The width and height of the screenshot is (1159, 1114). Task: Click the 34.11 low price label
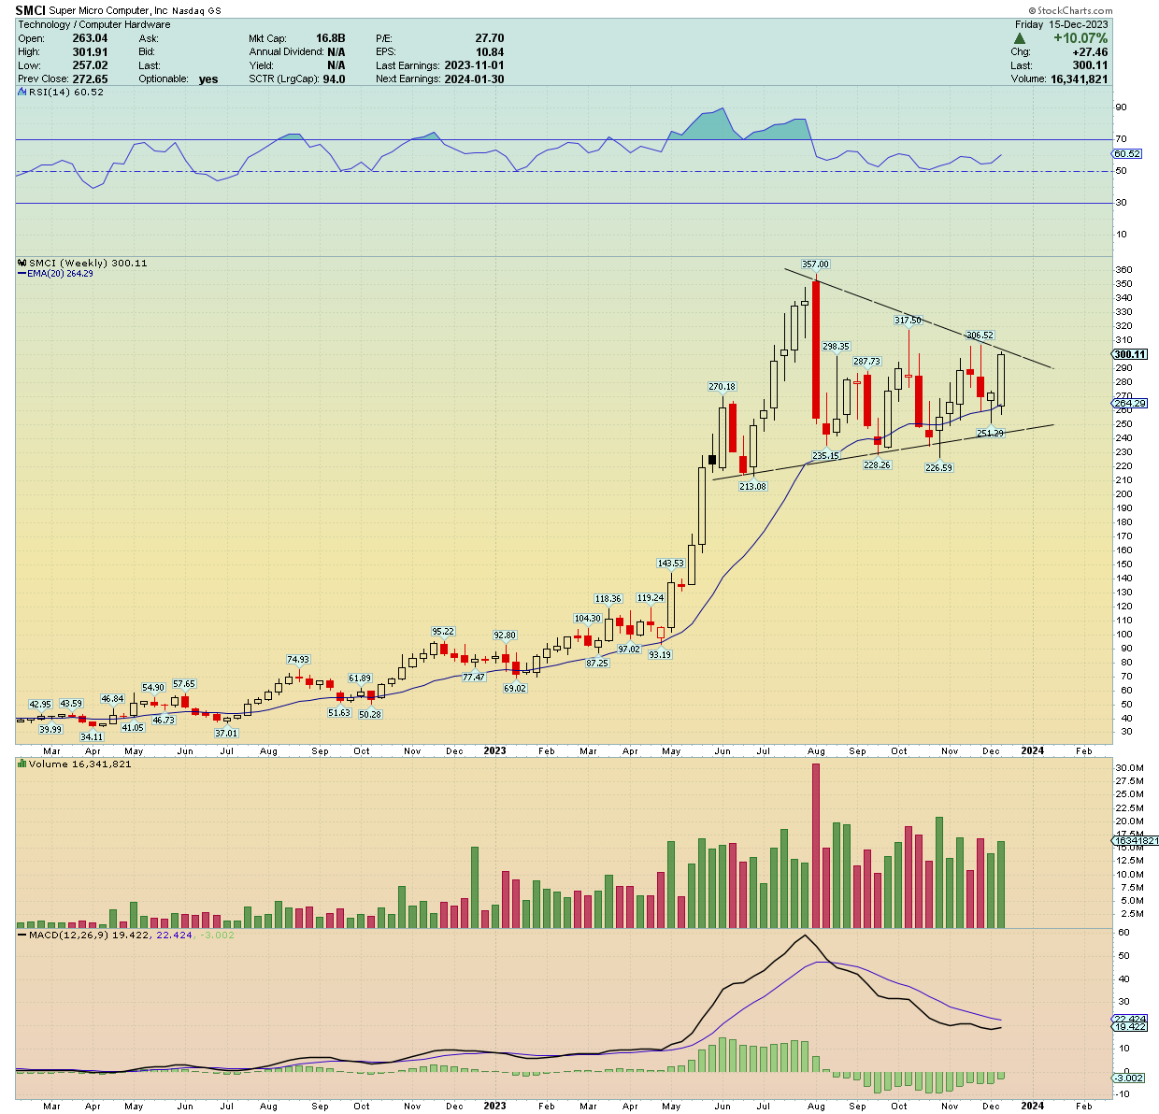[x=92, y=736]
